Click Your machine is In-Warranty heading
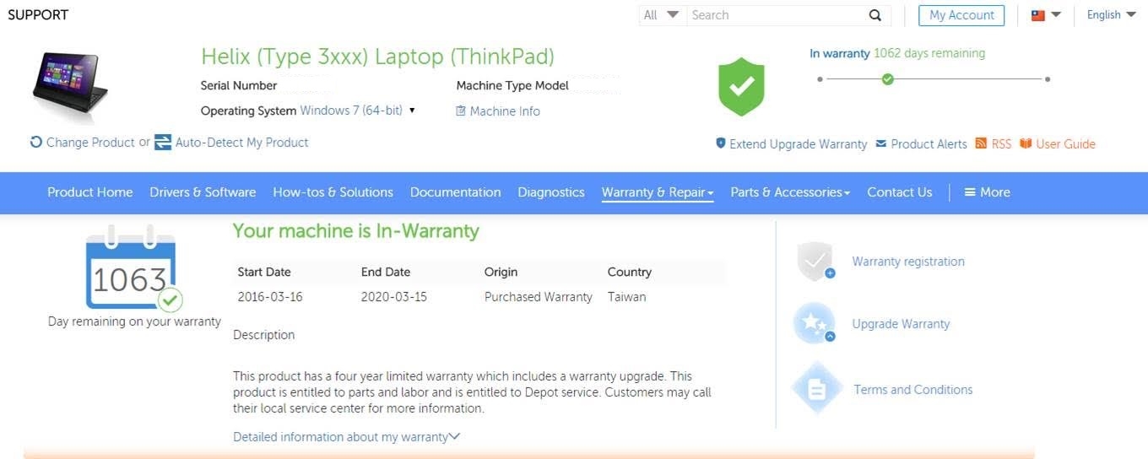This screenshot has width=1148, height=459. [355, 231]
